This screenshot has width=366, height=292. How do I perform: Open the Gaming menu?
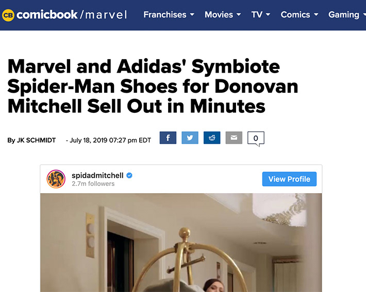[347, 15]
